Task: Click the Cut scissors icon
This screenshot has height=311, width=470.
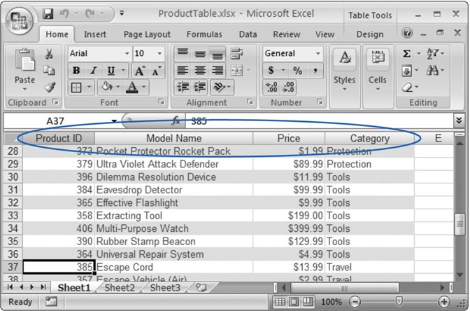Action: pyautogui.click(x=49, y=54)
